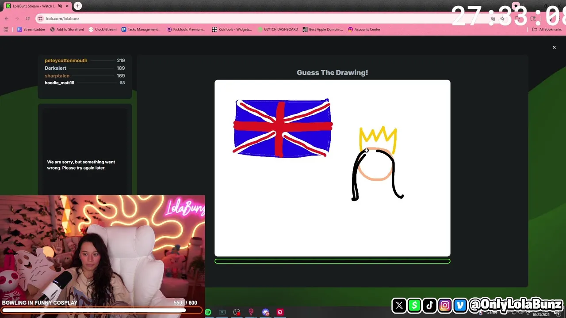Open the KickTools Premium bookmark
Viewport: 566px width, 318px height.
pos(186,30)
